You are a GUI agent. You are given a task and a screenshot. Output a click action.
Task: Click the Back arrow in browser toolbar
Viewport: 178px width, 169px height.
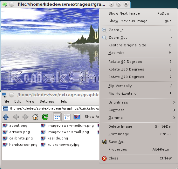(16, 117)
